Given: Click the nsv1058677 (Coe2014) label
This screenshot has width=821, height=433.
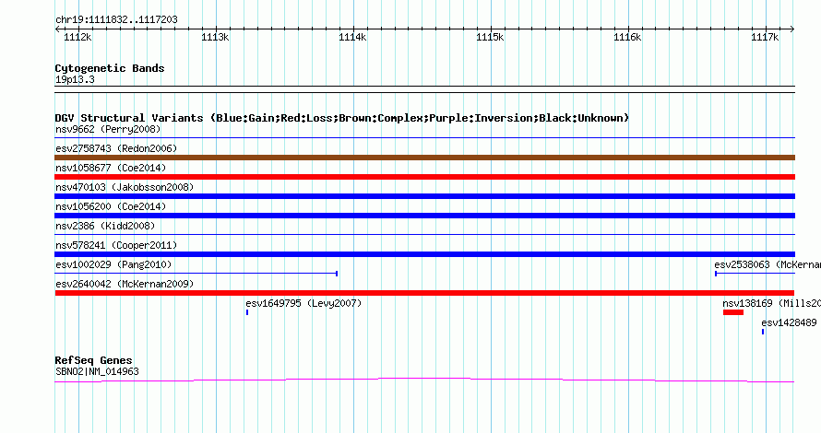Looking at the screenshot, I should 111,168.
